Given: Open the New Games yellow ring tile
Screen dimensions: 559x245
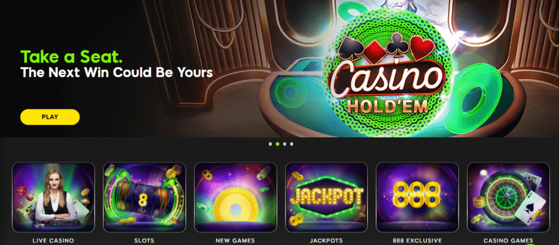Looking at the screenshot, I should point(235,197).
